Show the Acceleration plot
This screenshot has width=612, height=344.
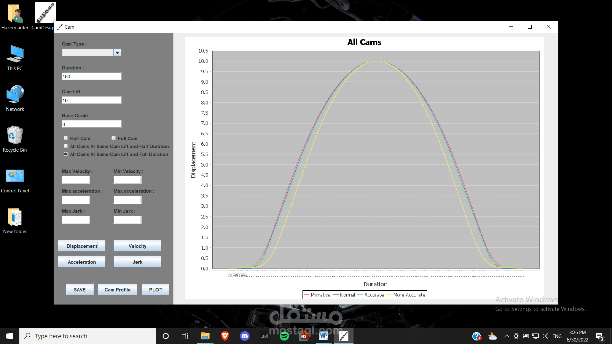pyautogui.click(x=82, y=262)
